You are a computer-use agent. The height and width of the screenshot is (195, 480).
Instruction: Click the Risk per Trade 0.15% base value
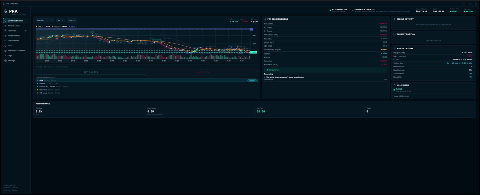click(466, 53)
